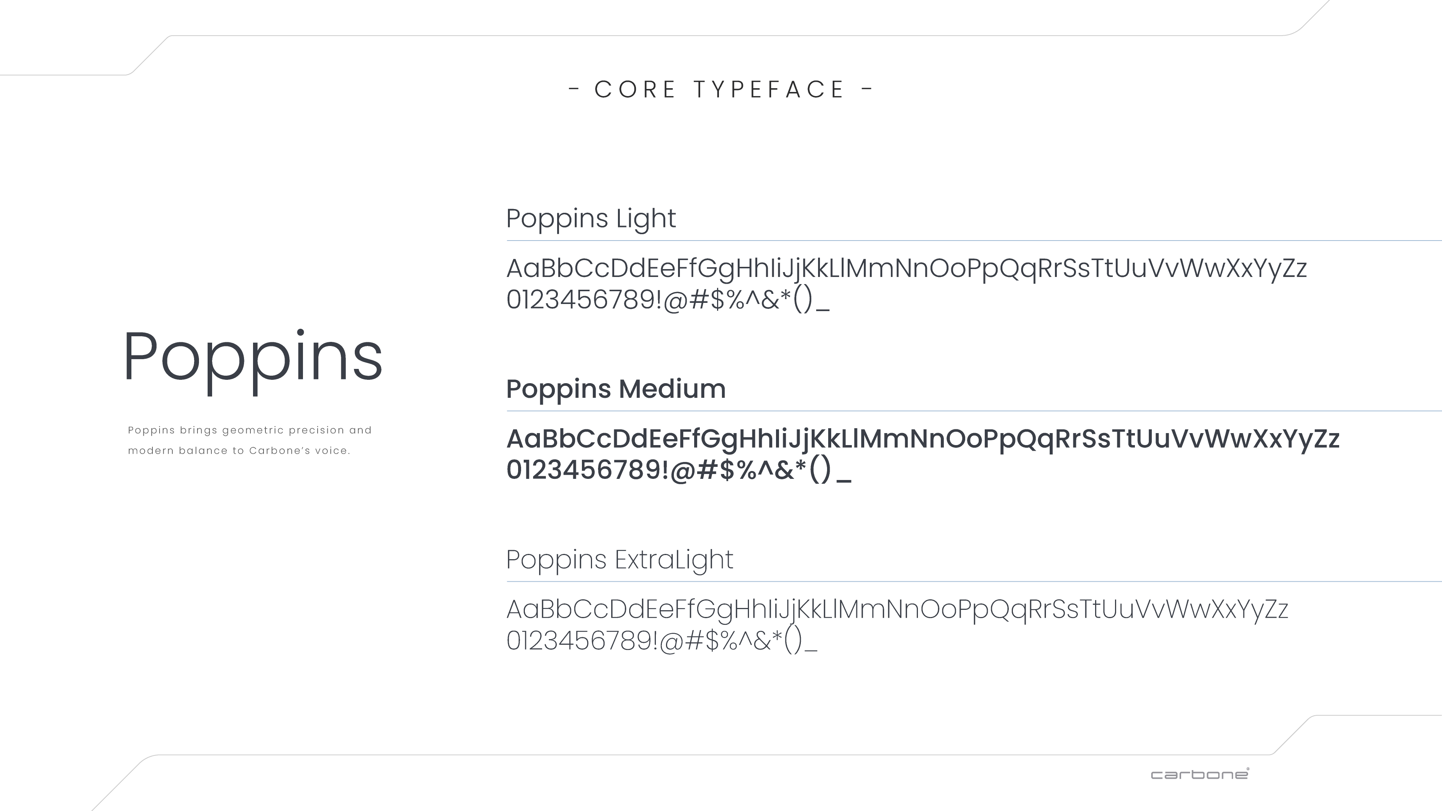Select the Poppins Light heading
The width and height of the screenshot is (1442, 811).
tap(591, 218)
